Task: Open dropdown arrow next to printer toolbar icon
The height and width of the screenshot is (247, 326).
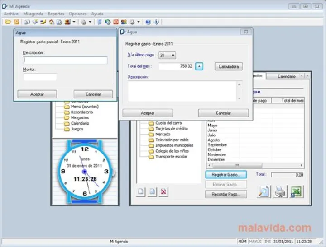Action: tap(90, 22)
